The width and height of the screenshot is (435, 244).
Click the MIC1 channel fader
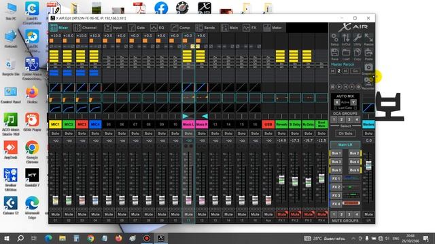pos(56,200)
